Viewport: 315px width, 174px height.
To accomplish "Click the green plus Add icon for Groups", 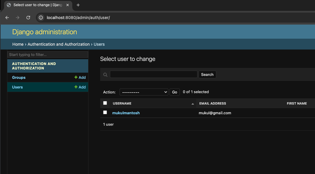I will coord(76,78).
